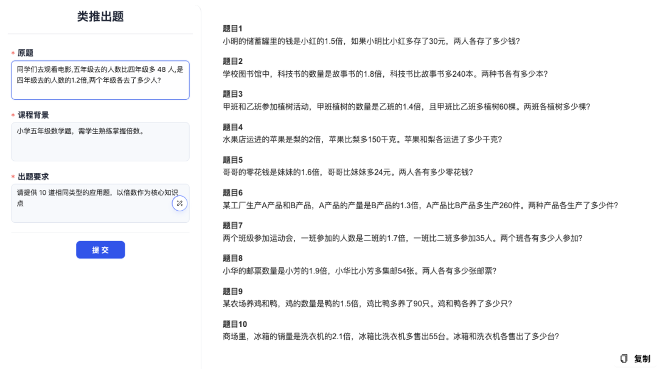Click the AI rewrite pencil icon
Viewport: 657px width, 369px height.
[x=179, y=204]
